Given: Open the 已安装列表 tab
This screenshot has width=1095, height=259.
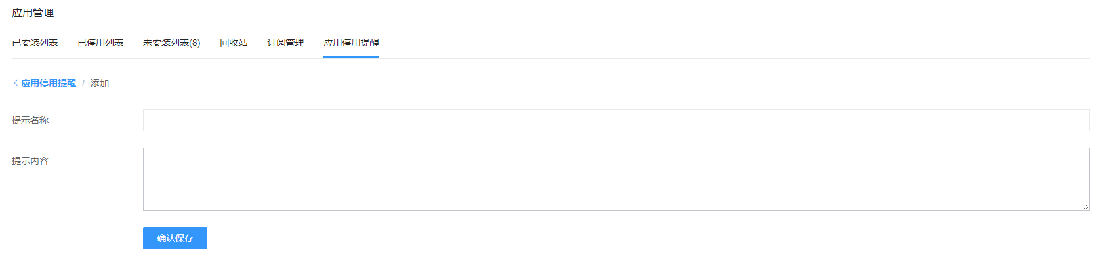Looking at the screenshot, I should point(35,43).
